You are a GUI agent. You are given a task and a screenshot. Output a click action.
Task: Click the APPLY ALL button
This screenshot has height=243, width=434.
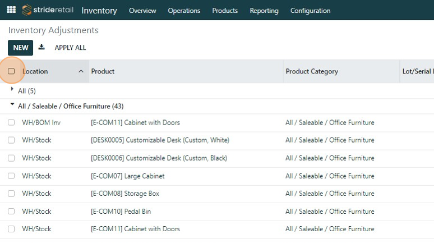(x=70, y=48)
